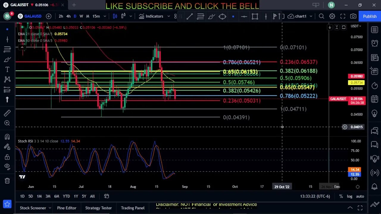Open the Alerts clock icon
Viewport: 381px width, 214px height.
(x=374, y=43)
